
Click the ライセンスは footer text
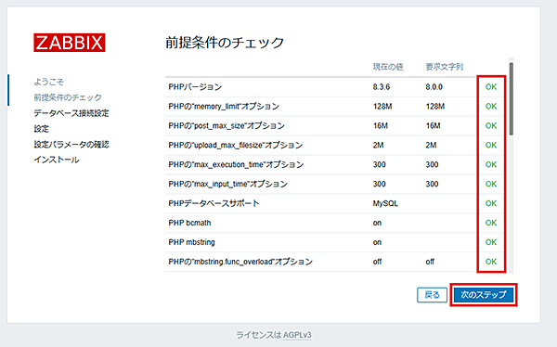tap(259, 335)
